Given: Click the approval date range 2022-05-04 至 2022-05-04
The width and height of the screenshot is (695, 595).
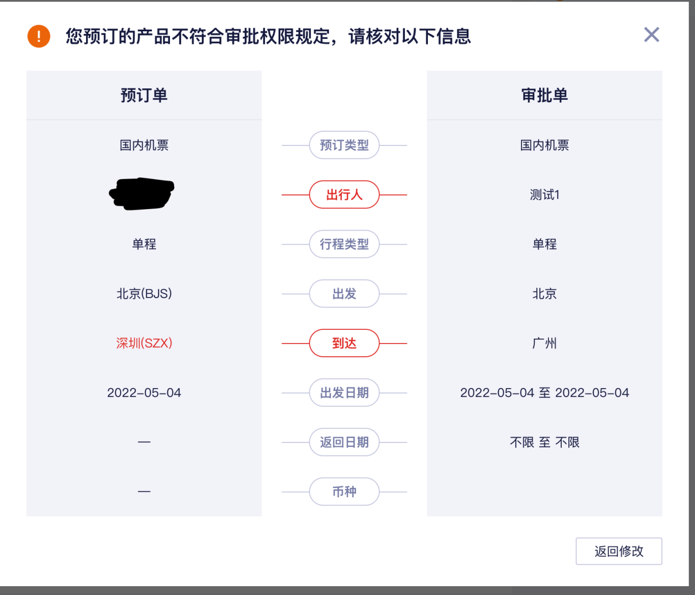Looking at the screenshot, I should point(544,393).
